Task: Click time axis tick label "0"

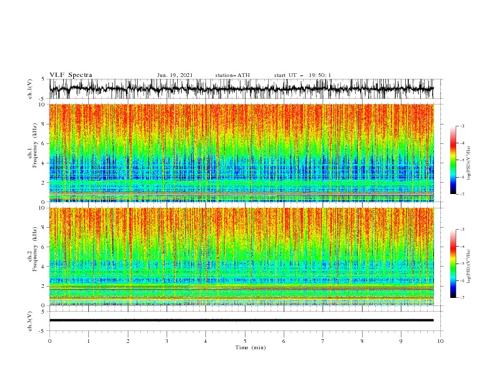Action: click(x=49, y=341)
